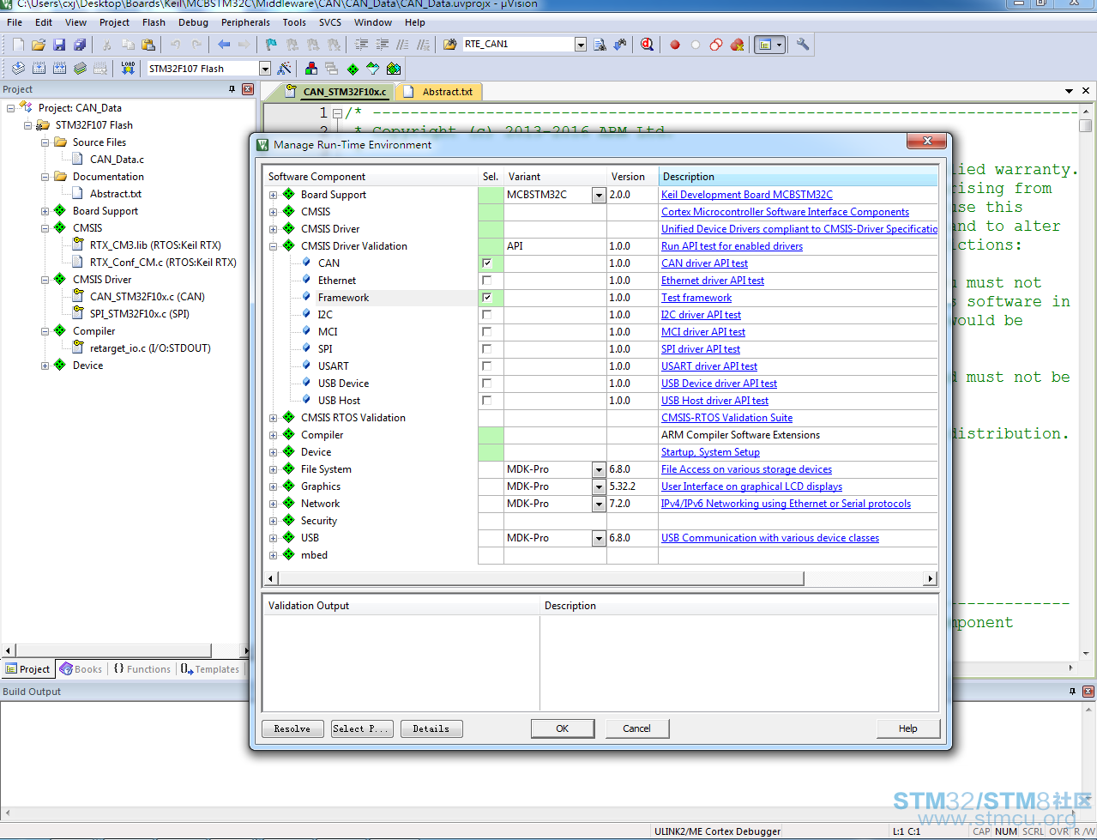The height and width of the screenshot is (840, 1097).
Task: Open Configuration with the wrench icon
Action: pyautogui.click(x=803, y=45)
